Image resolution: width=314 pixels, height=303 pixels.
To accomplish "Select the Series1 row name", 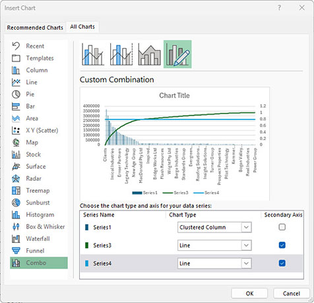I will pos(102,227).
